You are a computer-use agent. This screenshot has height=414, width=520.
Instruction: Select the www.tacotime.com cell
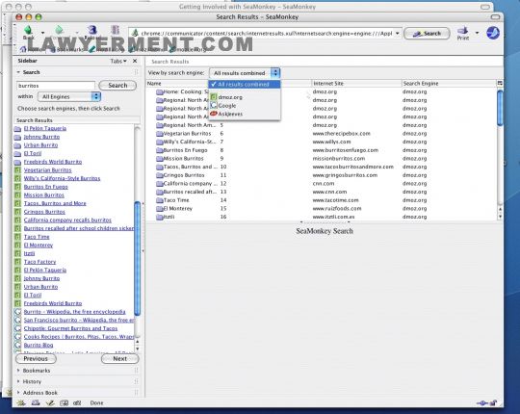coord(335,200)
